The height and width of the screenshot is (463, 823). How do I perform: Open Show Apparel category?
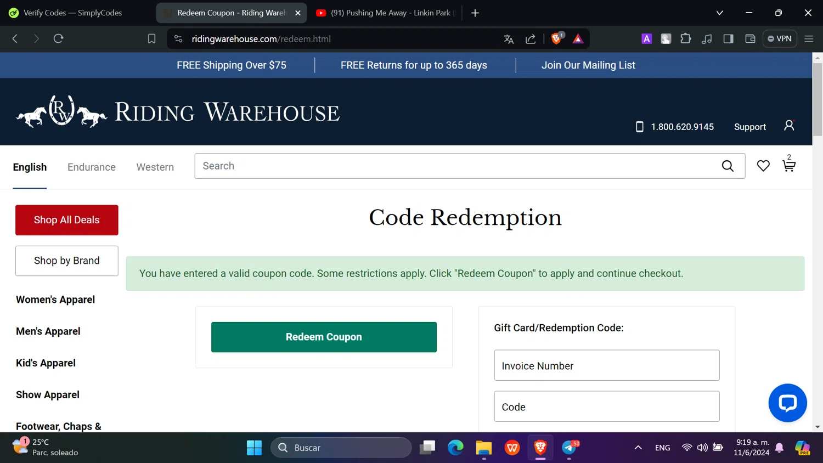coord(48,395)
